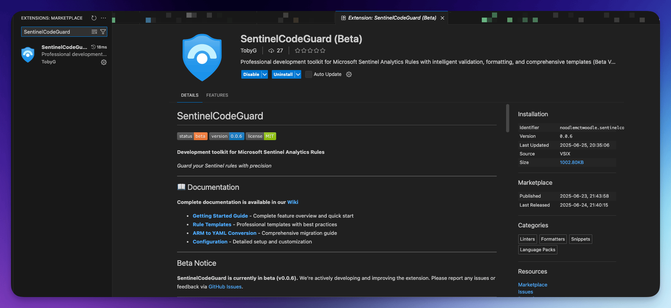Screen dimensions: 671x308
Task: Select the SentinelCodeGu... extension list entry title
Action: coord(64,47)
